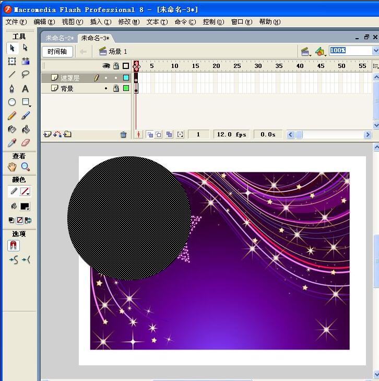Insert a new layer in timeline
This screenshot has height=381, width=379.
click(48, 134)
